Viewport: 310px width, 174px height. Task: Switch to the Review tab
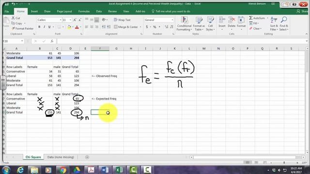click(112, 12)
